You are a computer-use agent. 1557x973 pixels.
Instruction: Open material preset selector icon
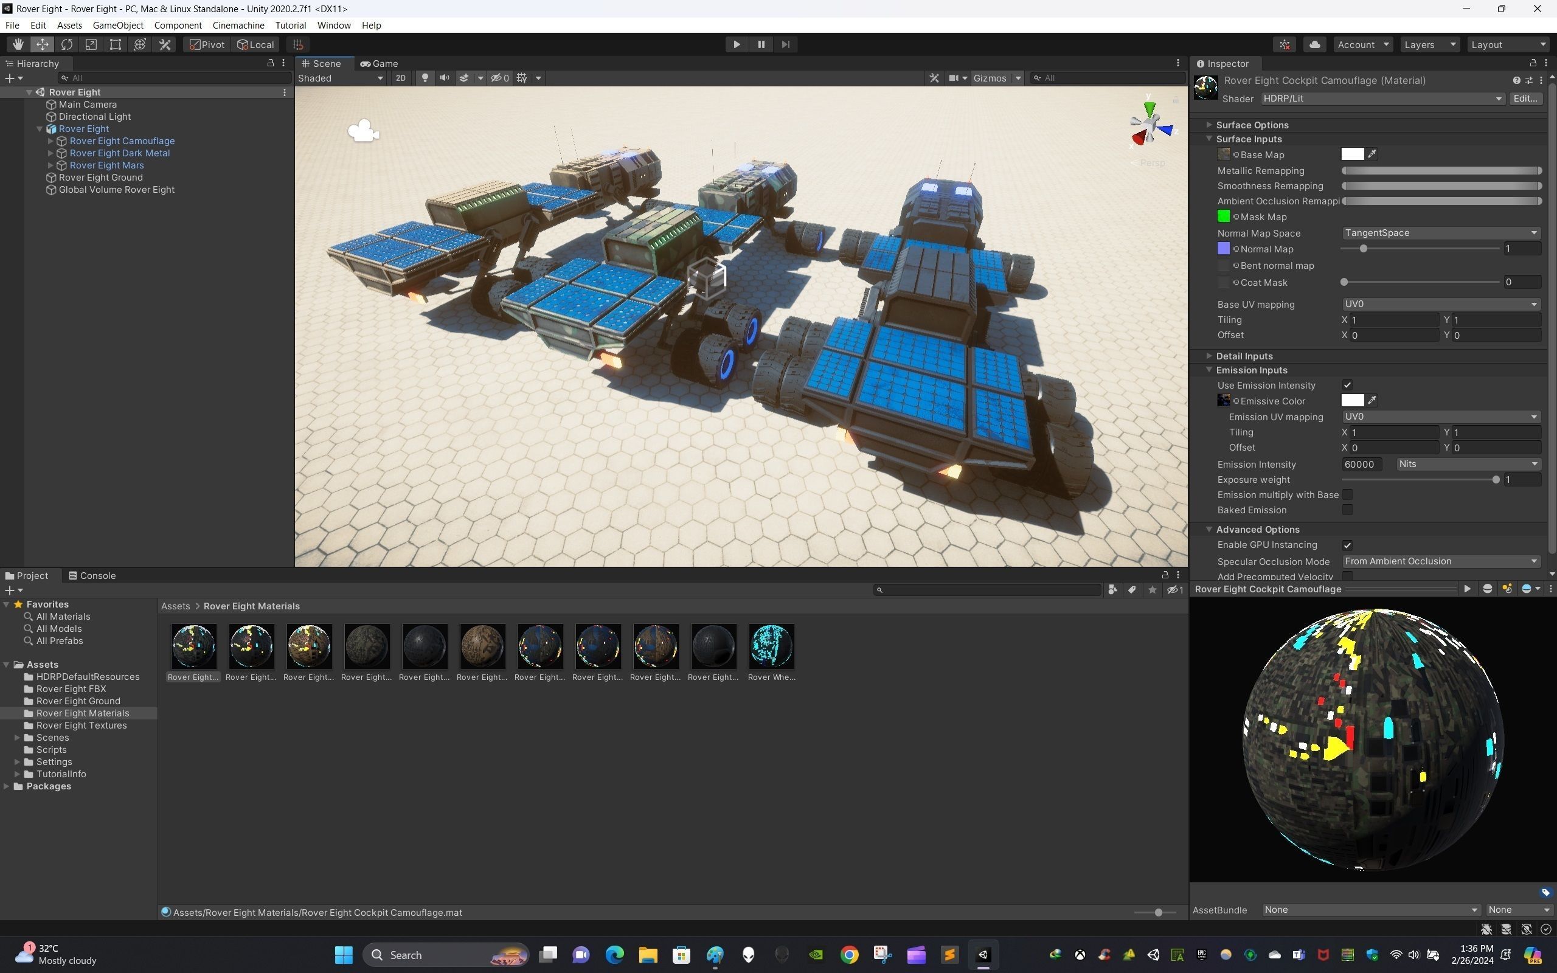(1528, 80)
